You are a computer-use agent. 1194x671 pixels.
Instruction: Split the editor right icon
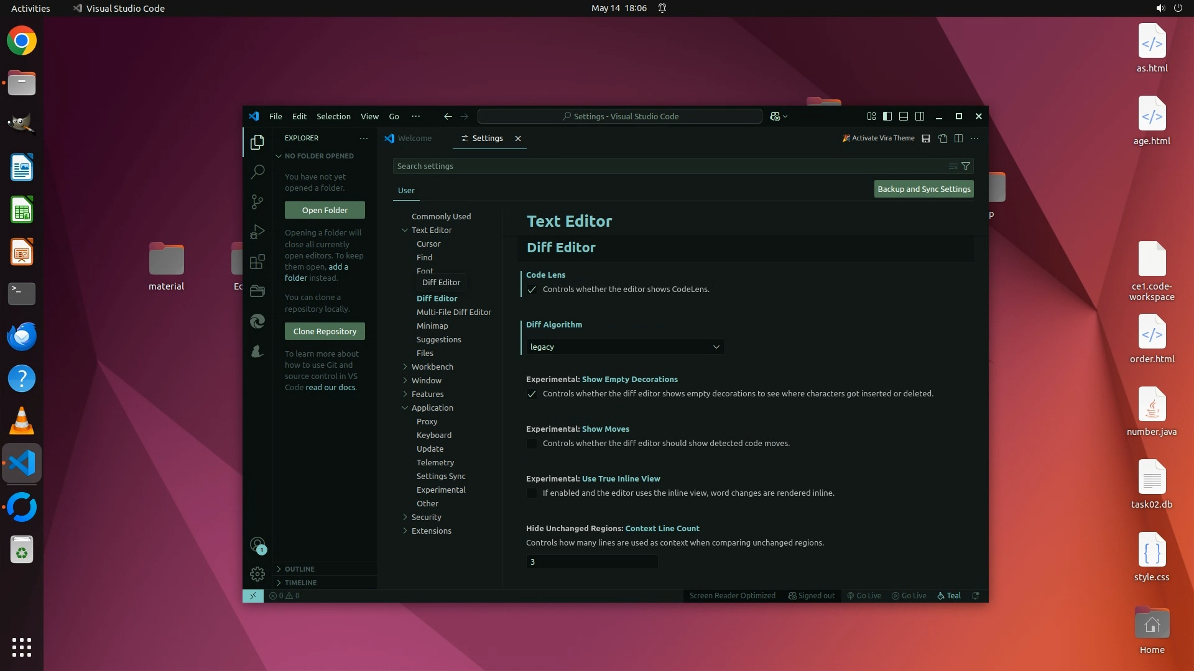click(958, 139)
